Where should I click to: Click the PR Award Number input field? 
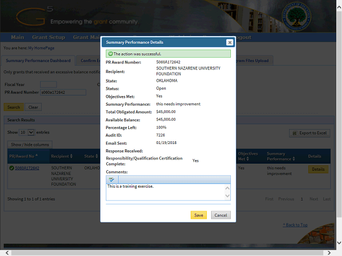pos(63,92)
